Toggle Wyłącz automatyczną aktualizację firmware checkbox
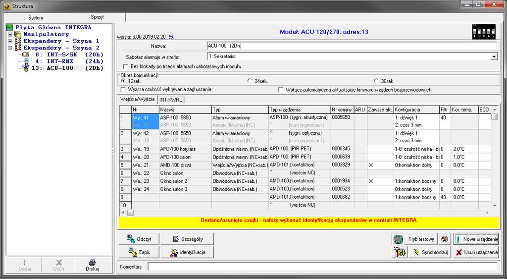 [281, 90]
